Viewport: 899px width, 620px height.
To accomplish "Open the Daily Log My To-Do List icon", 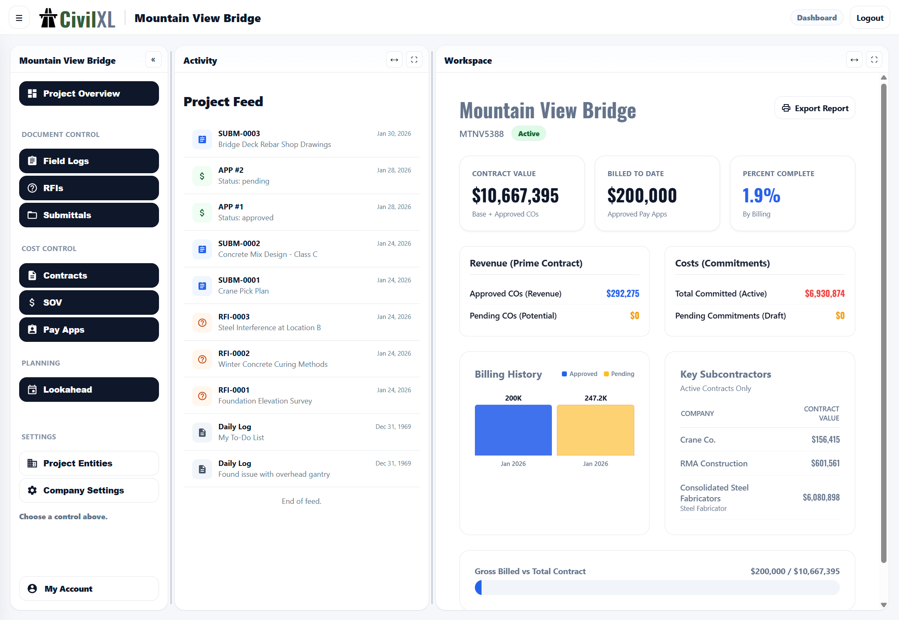I will (202, 432).
